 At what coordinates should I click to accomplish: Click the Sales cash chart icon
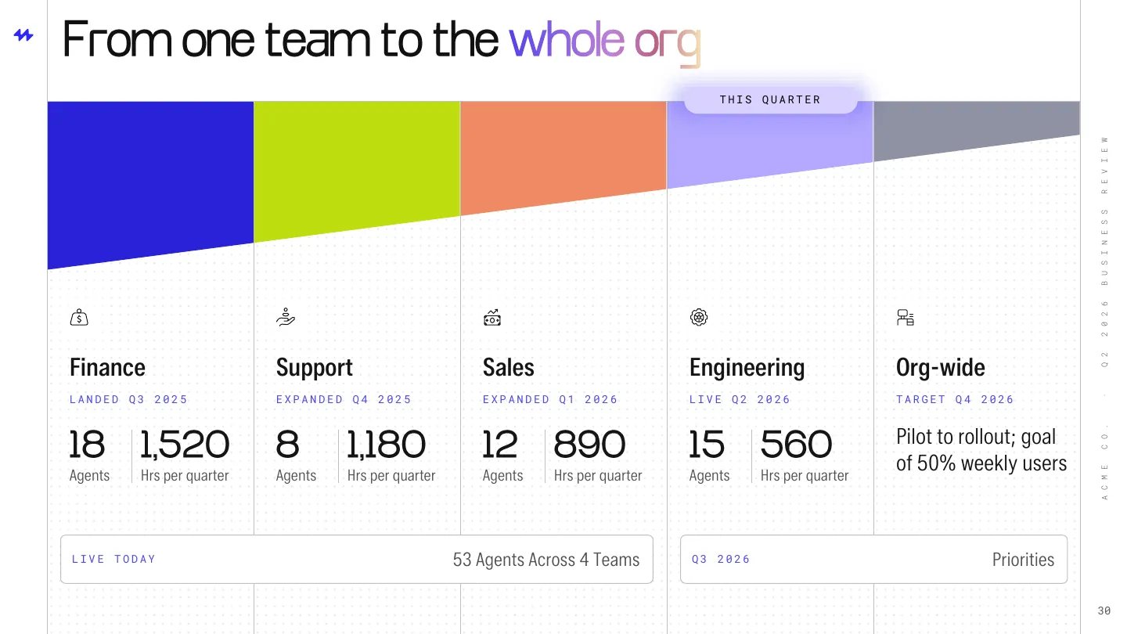[492, 318]
